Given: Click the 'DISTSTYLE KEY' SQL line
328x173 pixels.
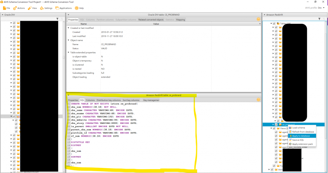Looking at the screenshot, I should click(x=80, y=142).
